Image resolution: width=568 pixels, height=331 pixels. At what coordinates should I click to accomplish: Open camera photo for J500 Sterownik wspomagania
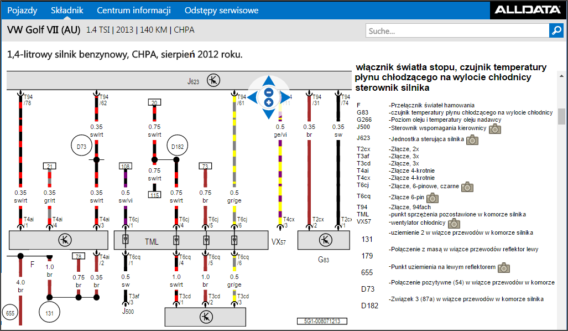(x=495, y=129)
